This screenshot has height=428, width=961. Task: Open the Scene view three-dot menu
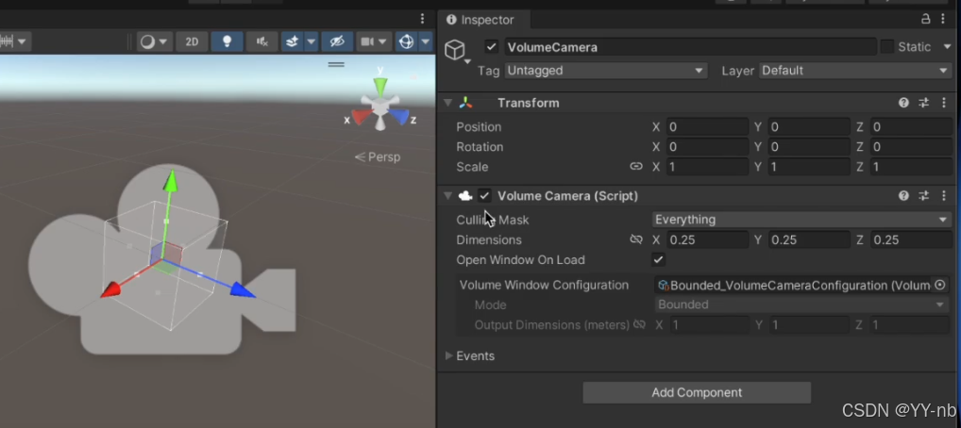422,19
